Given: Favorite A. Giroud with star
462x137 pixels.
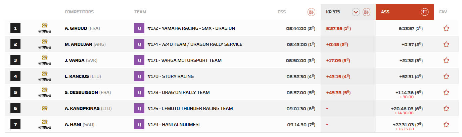Looking at the screenshot, I should point(446,28).
